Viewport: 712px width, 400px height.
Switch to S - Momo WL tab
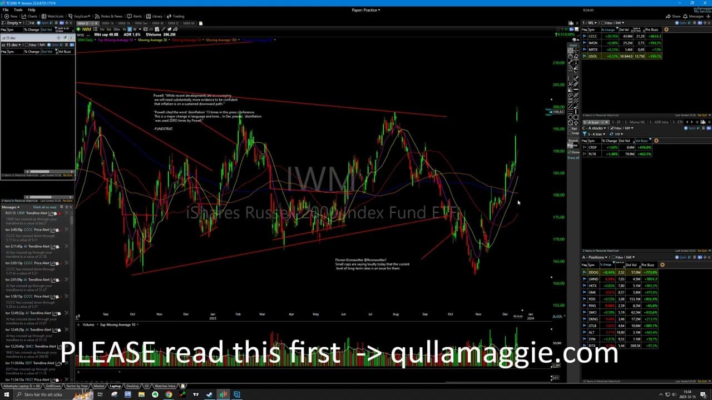(635, 122)
